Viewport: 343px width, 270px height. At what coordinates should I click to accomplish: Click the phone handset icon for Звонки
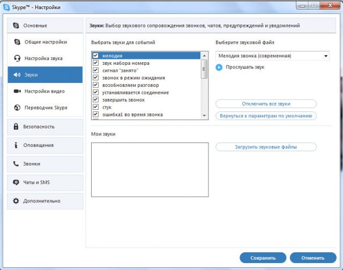coord(16,163)
